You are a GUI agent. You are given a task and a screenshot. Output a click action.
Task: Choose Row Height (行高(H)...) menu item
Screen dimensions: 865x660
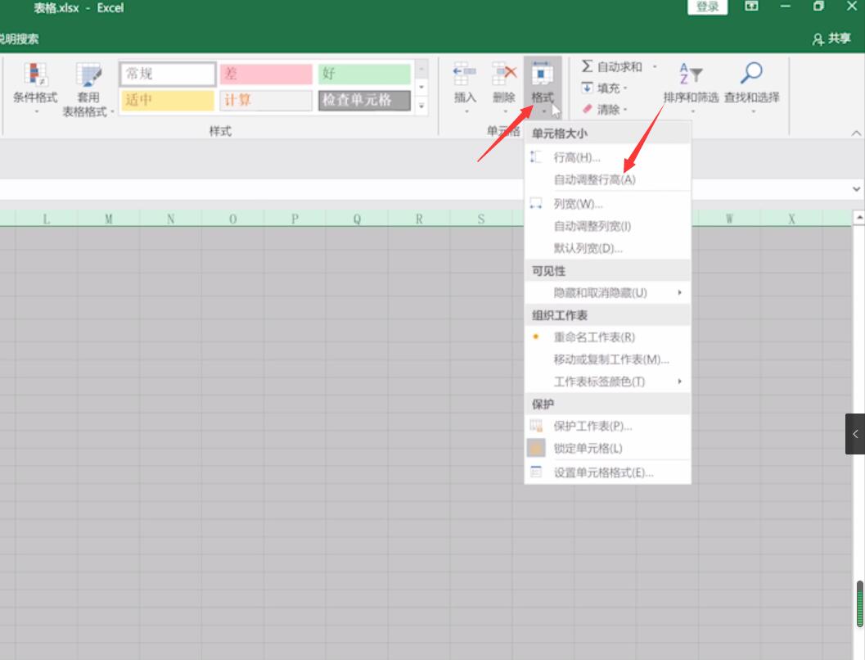click(x=607, y=157)
